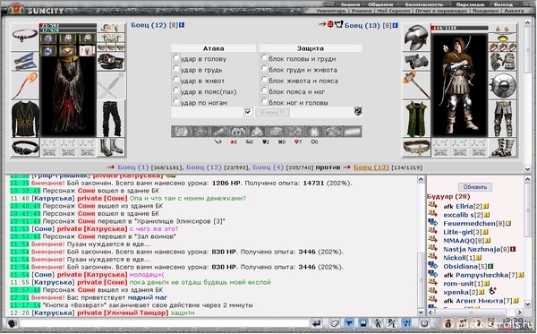This screenshot has width=537, height=334.
Task: Click opponent's mace weapon slot
Action: point(416,86)
